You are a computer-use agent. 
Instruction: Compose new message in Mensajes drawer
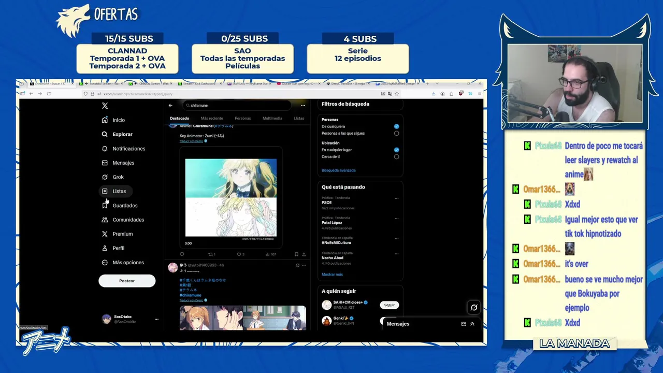pyautogui.click(x=464, y=324)
